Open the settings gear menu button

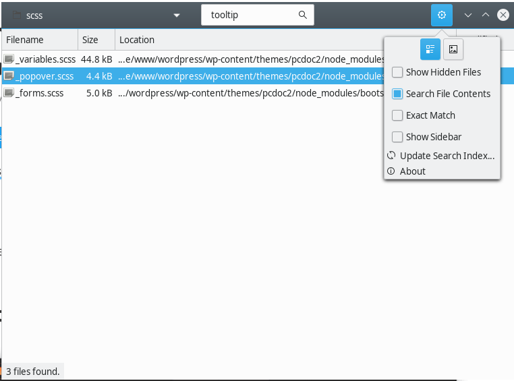coord(442,15)
